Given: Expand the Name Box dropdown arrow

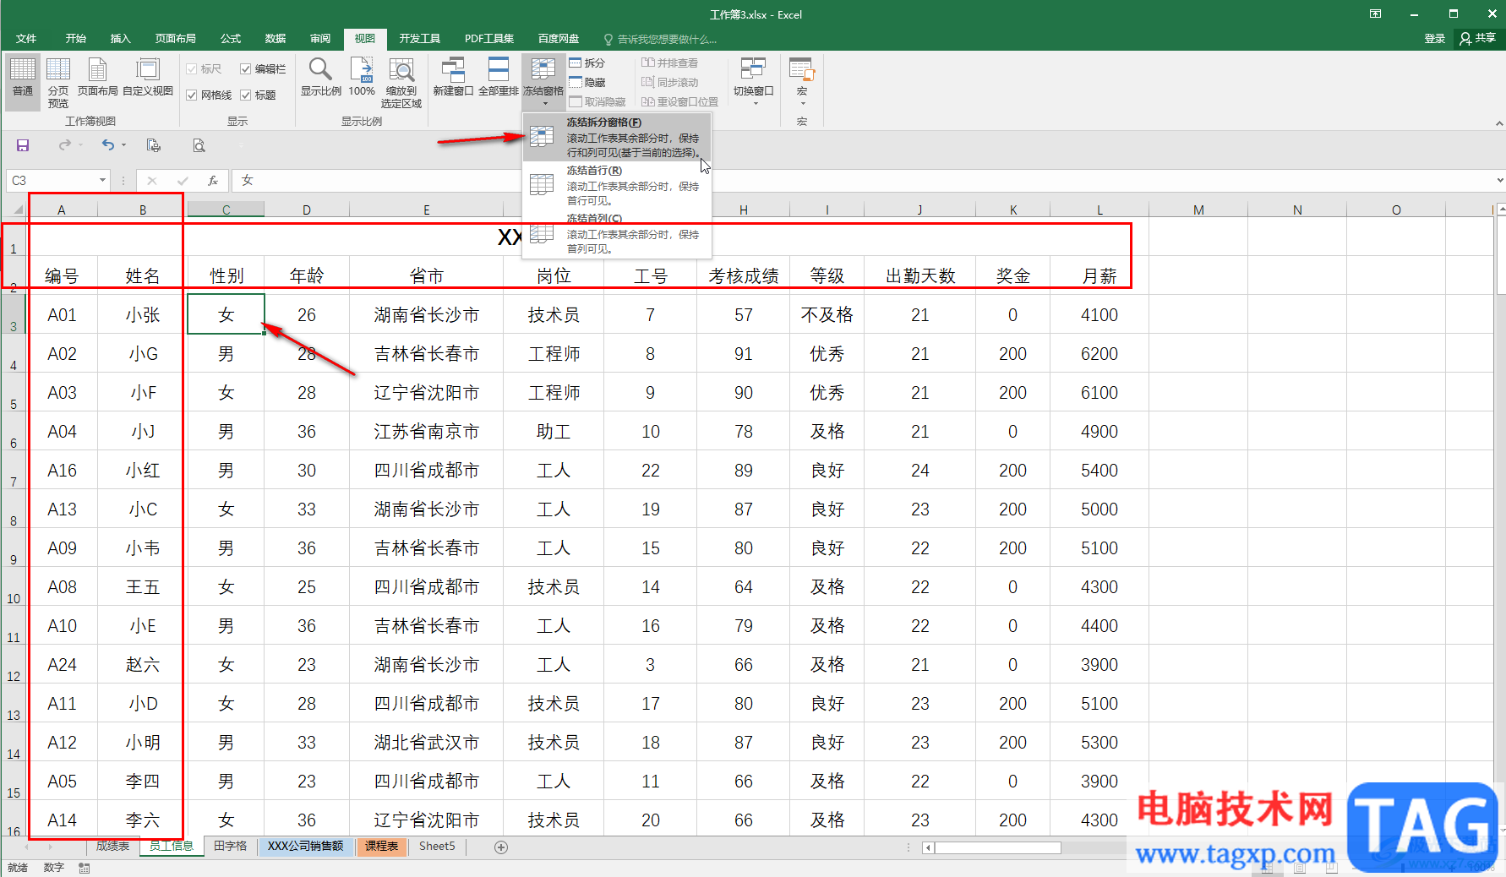Looking at the screenshot, I should 102,180.
